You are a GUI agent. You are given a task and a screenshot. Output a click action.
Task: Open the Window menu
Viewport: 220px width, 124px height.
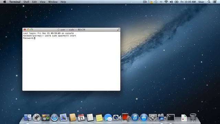[53, 2]
